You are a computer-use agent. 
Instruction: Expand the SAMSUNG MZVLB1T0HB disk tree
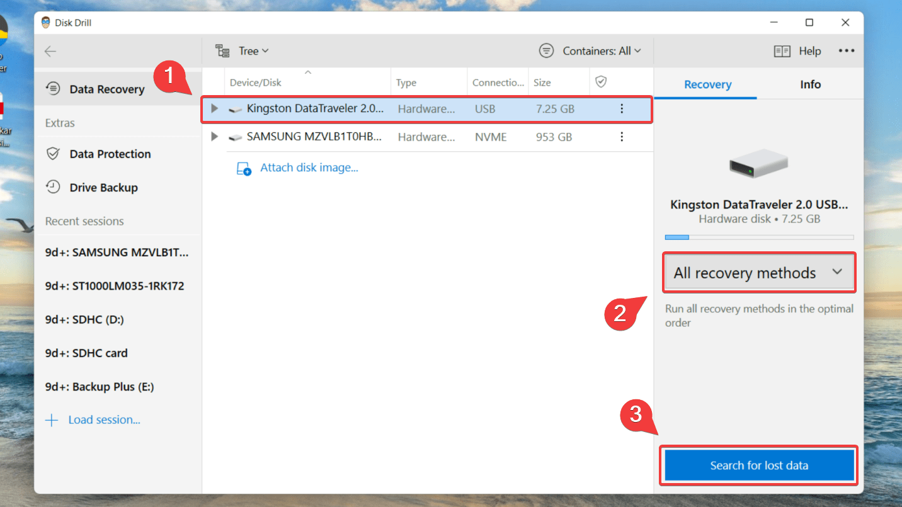tap(214, 137)
